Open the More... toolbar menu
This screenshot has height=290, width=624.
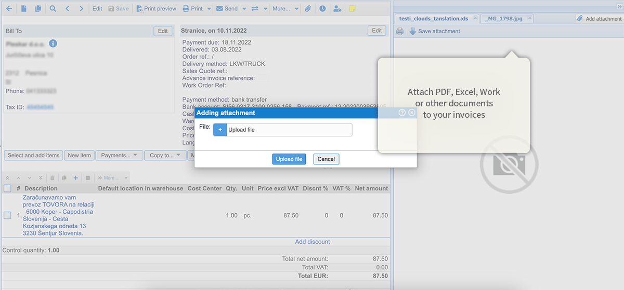[x=285, y=9]
